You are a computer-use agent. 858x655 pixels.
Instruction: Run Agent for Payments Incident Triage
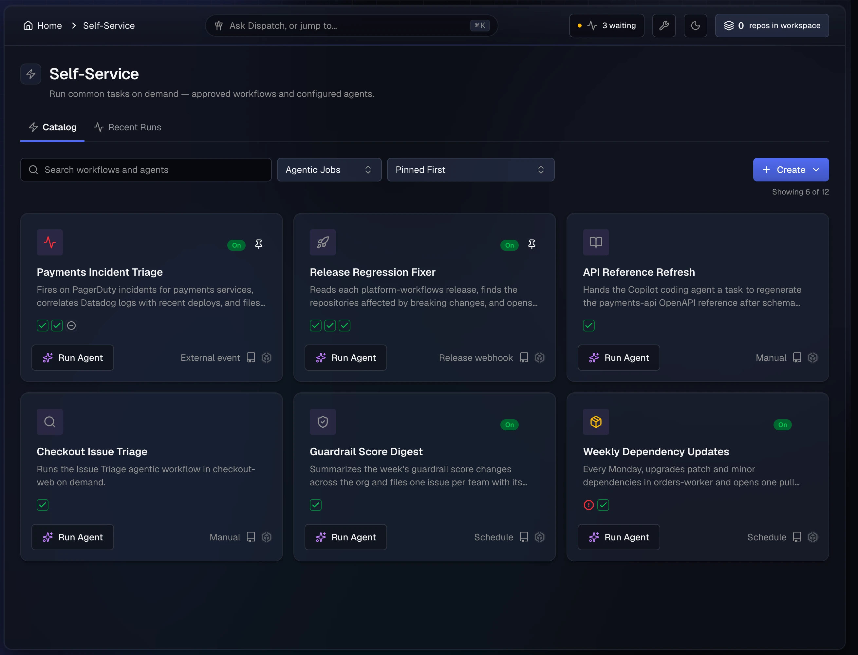point(72,358)
